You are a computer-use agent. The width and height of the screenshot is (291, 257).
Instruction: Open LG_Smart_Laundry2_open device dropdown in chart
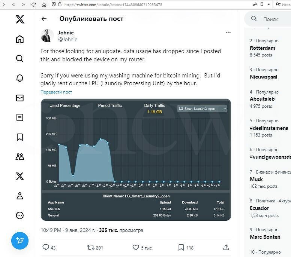(x=202, y=108)
